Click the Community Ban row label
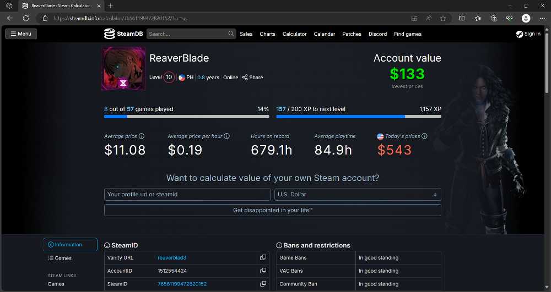Screen dimensions: 551x292 click(x=298, y=284)
